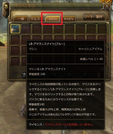Image resolution: width=113 pixels, height=134 pixels.
Task: Select the empty slot next to the bike item
Action: [x=26, y=29]
